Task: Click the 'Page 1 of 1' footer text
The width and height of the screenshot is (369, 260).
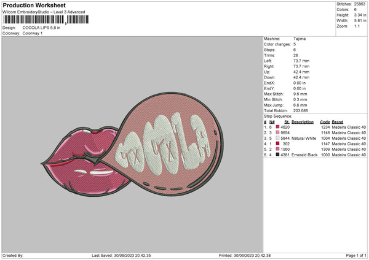Action: (x=356, y=256)
